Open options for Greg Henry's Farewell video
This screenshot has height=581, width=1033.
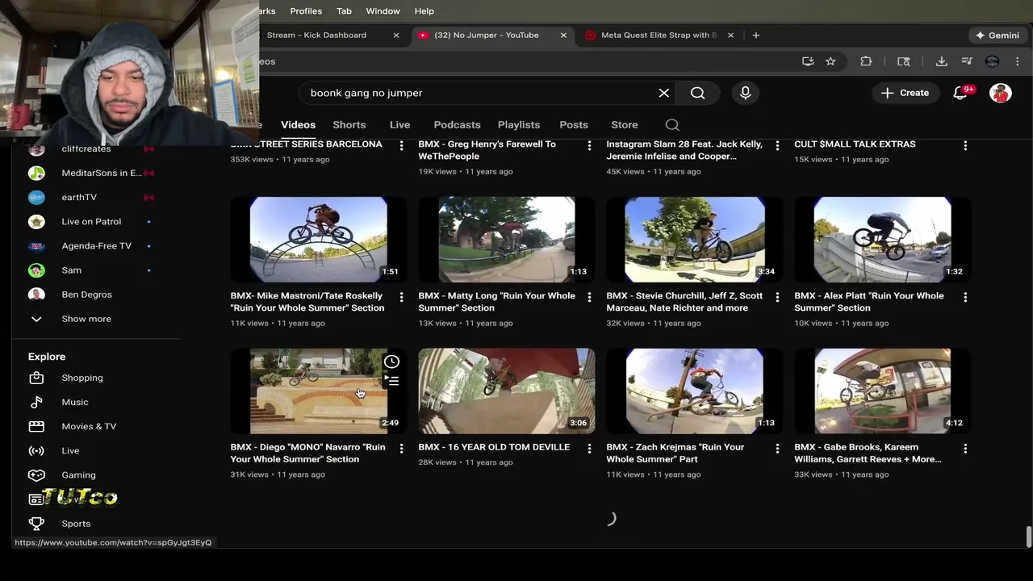point(589,145)
